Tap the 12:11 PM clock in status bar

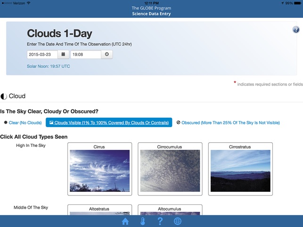(151, 3)
